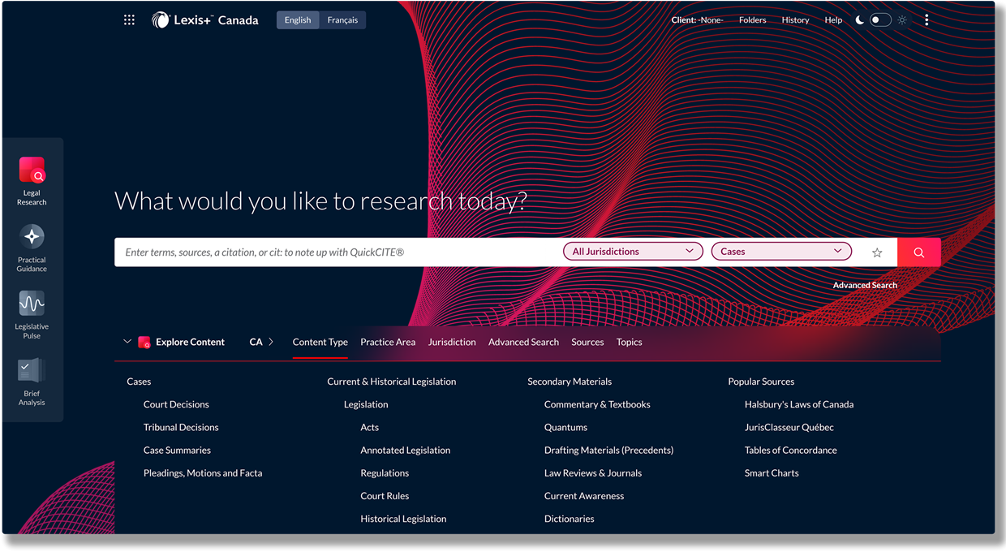This screenshot has width=1006, height=552.
Task: Select the Practice Area tab
Action: pos(388,342)
